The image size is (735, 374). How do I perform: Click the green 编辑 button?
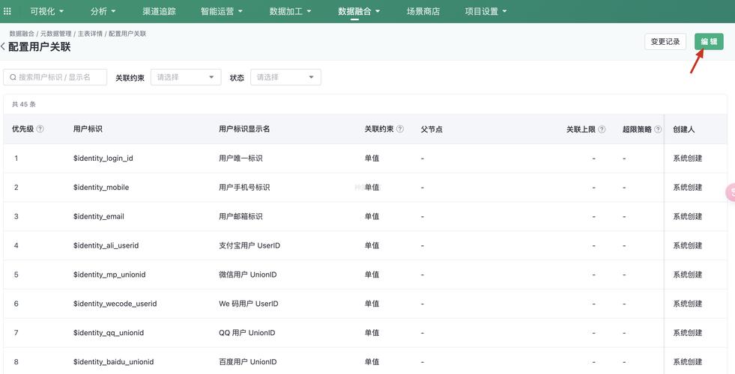709,42
